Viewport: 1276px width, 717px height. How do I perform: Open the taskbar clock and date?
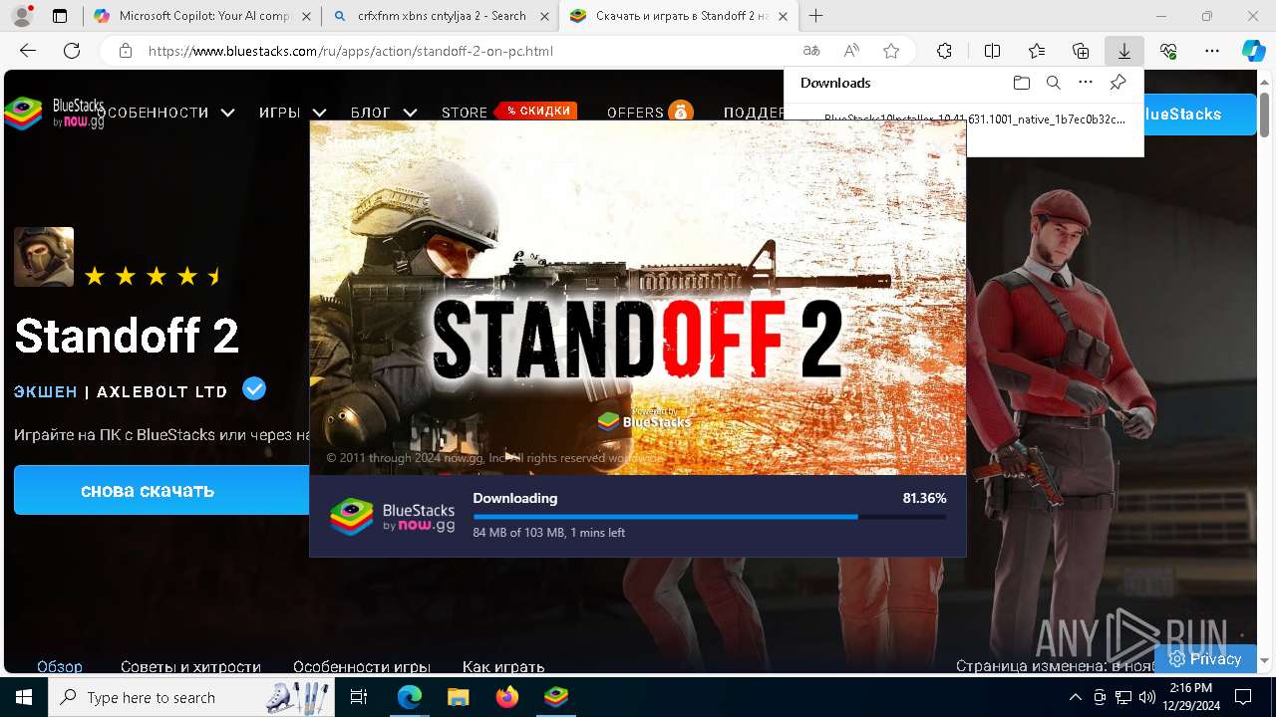click(1190, 697)
